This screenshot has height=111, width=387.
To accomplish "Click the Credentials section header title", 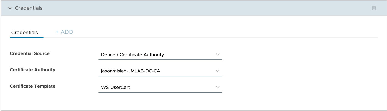I will tap(29, 8).
